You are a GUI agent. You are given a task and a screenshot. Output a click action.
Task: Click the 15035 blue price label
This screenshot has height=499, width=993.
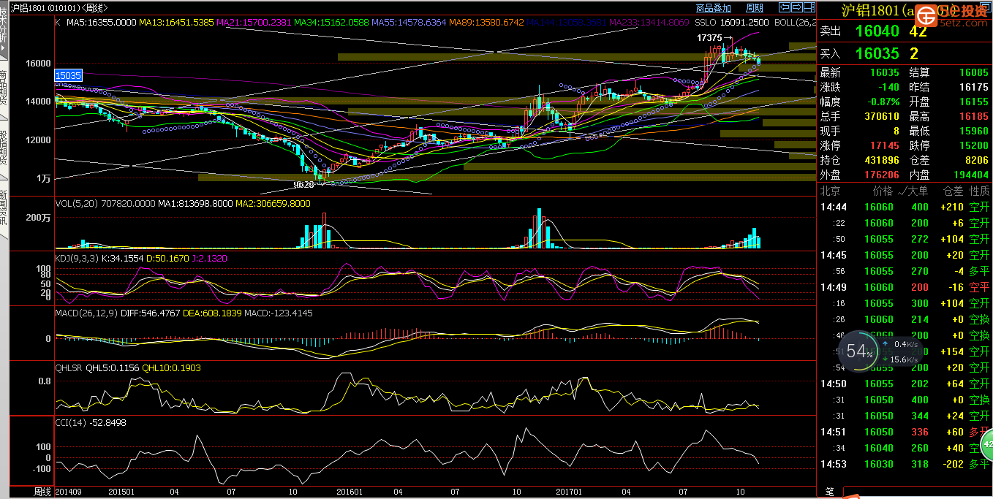(68, 75)
